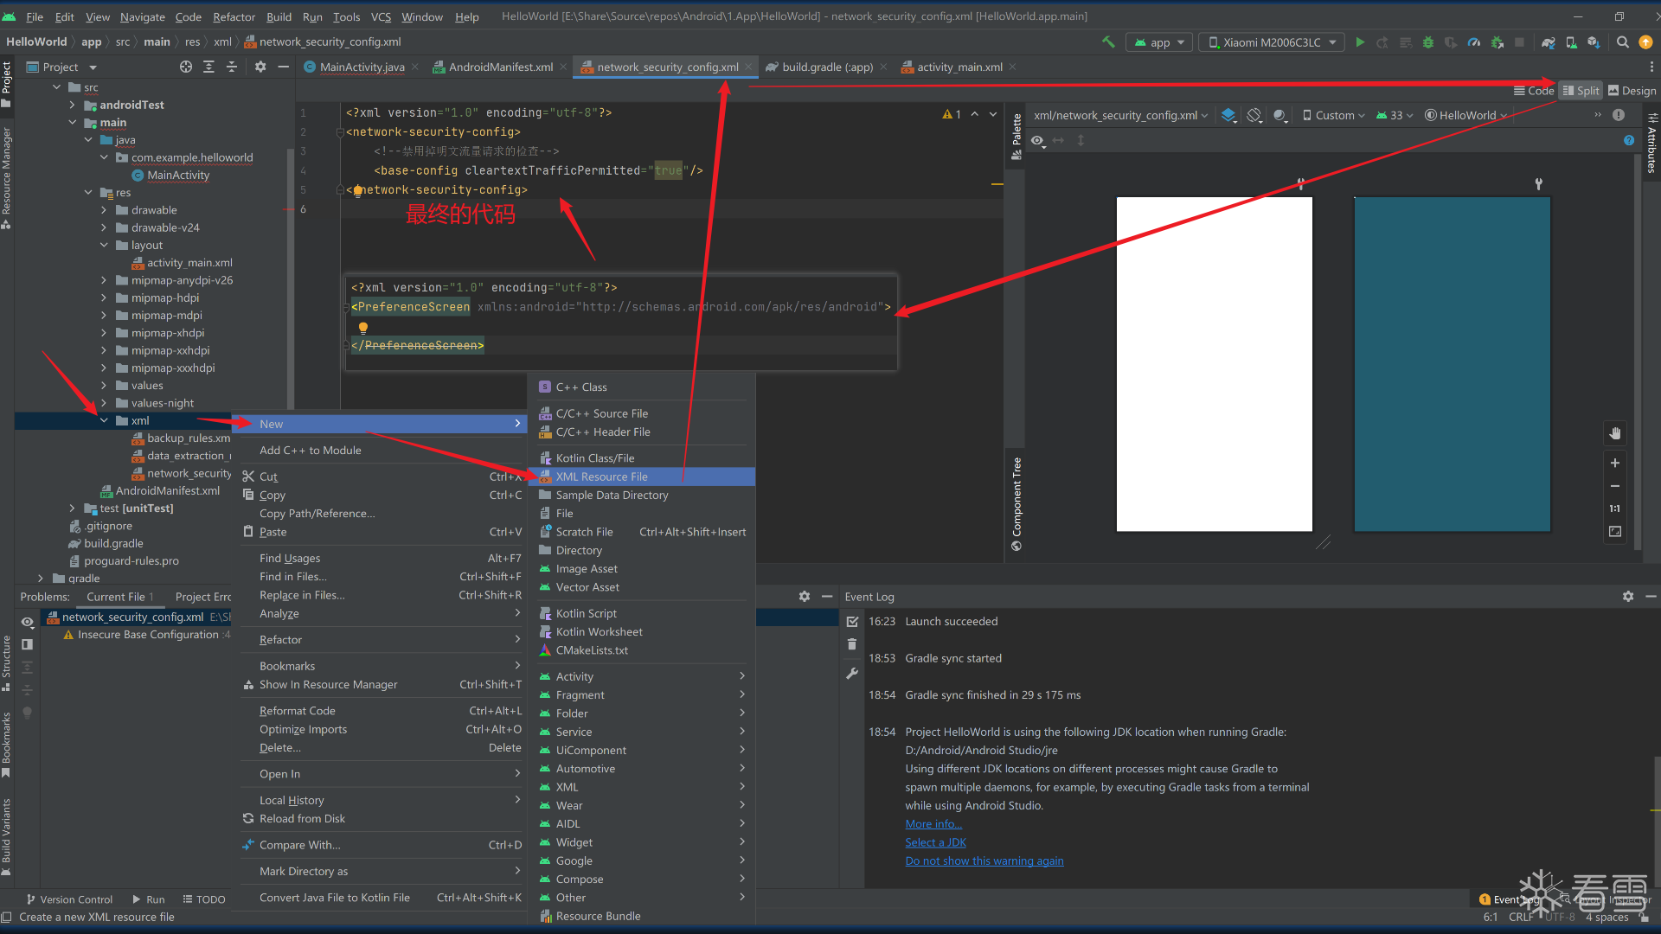The width and height of the screenshot is (1661, 934).
Task: Open the Custom device preview dropdown
Action: [1333, 115]
